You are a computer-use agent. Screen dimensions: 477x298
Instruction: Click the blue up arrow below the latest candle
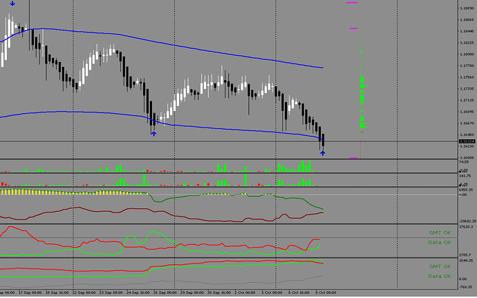click(x=322, y=152)
